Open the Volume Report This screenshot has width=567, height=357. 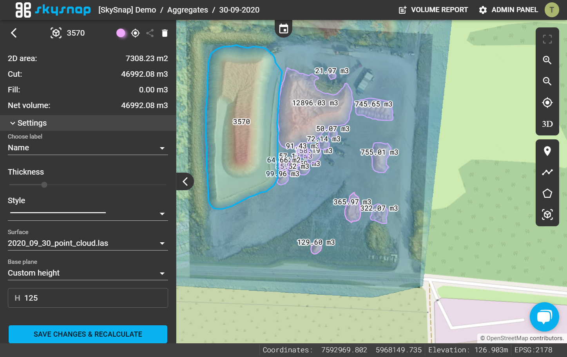click(x=433, y=10)
